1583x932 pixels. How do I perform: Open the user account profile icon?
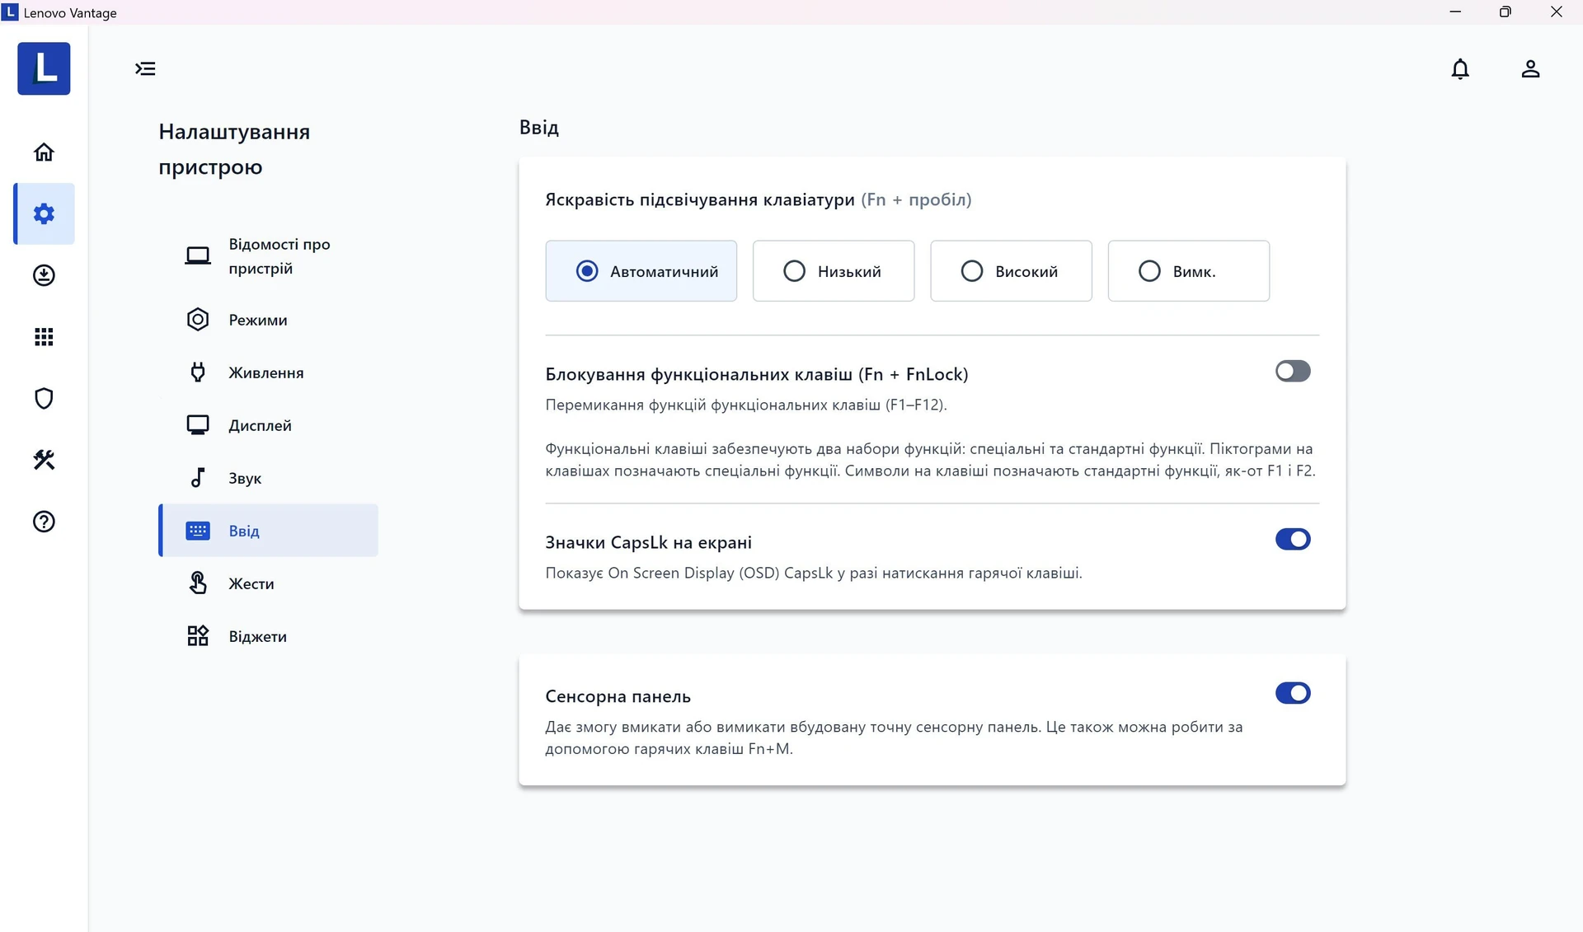click(x=1530, y=68)
